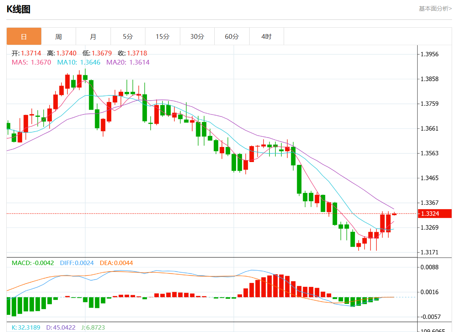Click the MA20: 1.3614 indicator value
This screenshot has width=458, height=332.
[x=128, y=62]
